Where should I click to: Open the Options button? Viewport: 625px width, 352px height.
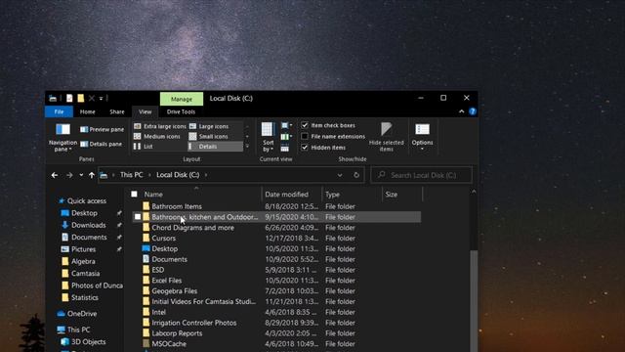coord(422,137)
